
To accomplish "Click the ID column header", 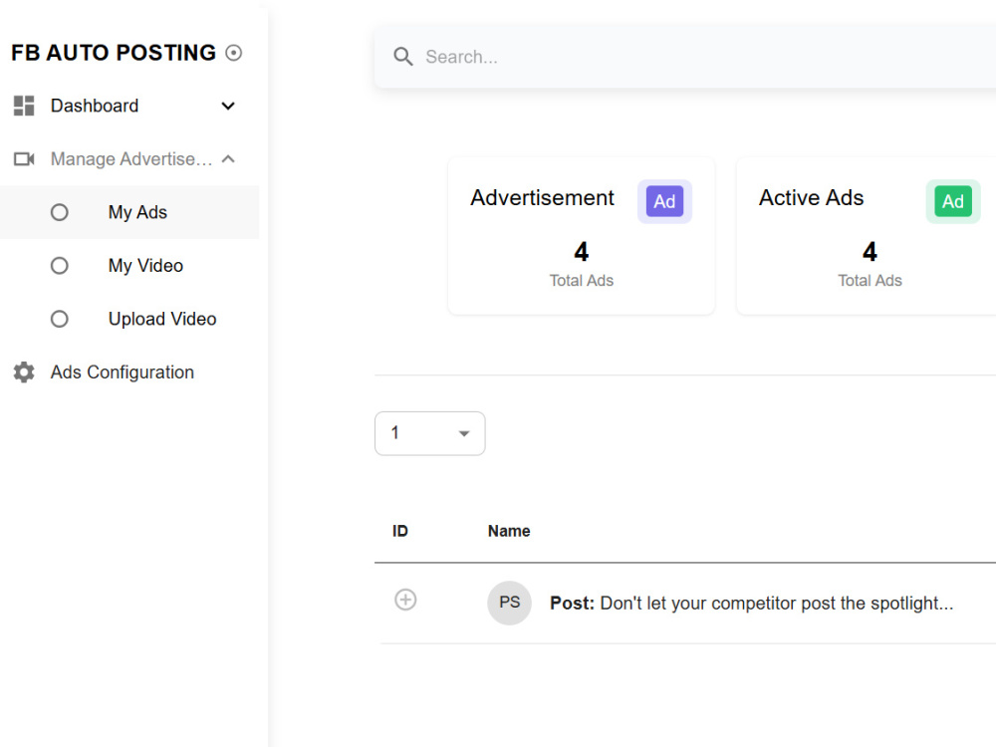I will (399, 531).
